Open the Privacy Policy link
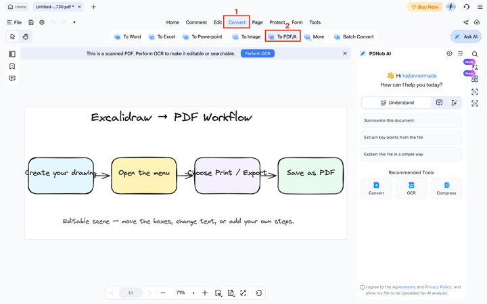487x304 pixels. [438, 287]
